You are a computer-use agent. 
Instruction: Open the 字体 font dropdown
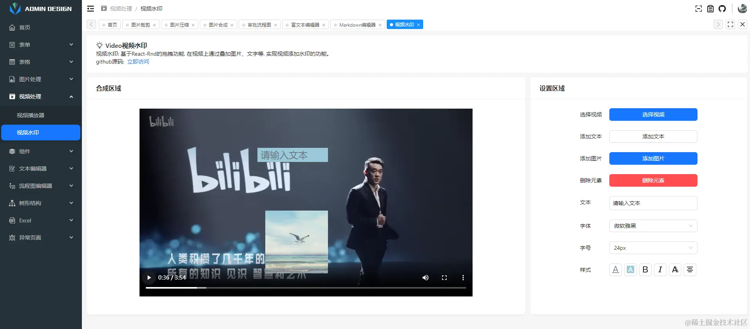coord(653,226)
